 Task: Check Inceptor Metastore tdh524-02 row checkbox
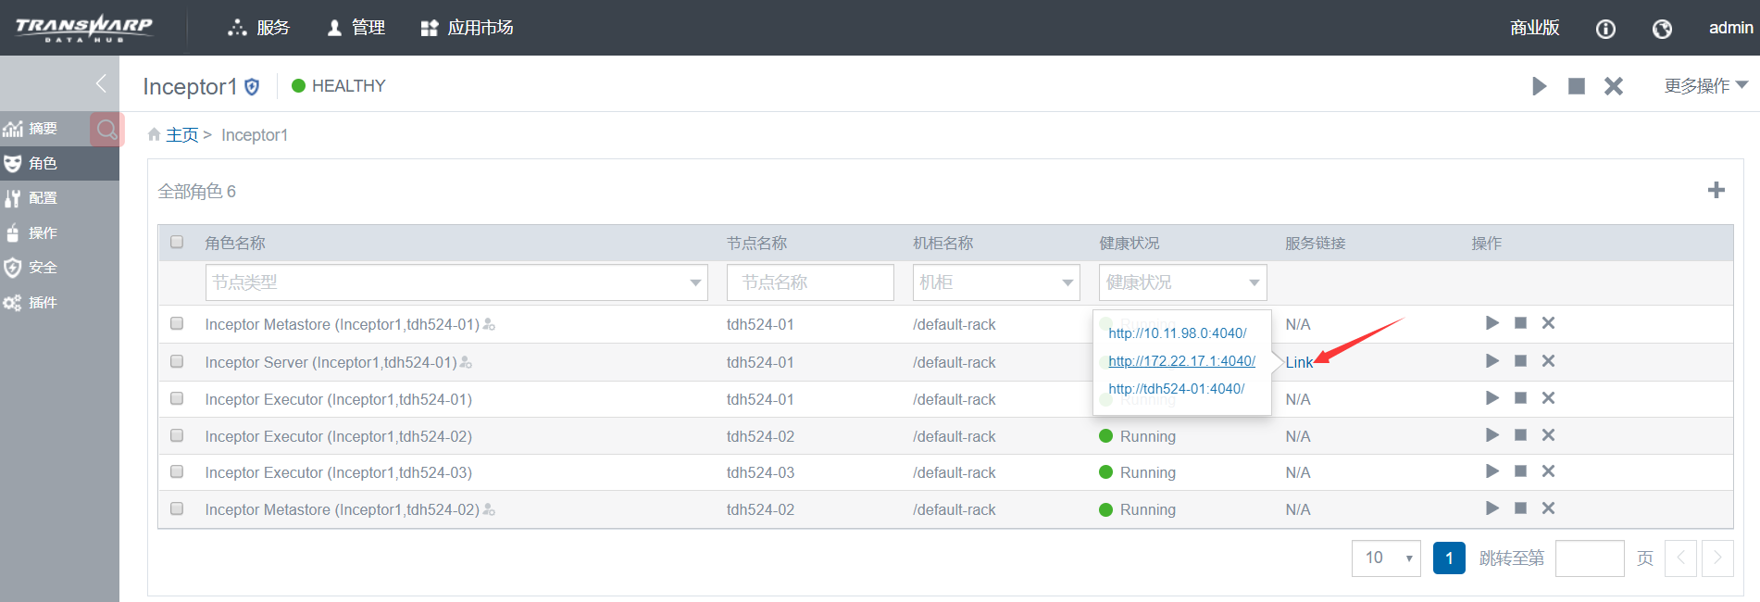coord(177,508)
